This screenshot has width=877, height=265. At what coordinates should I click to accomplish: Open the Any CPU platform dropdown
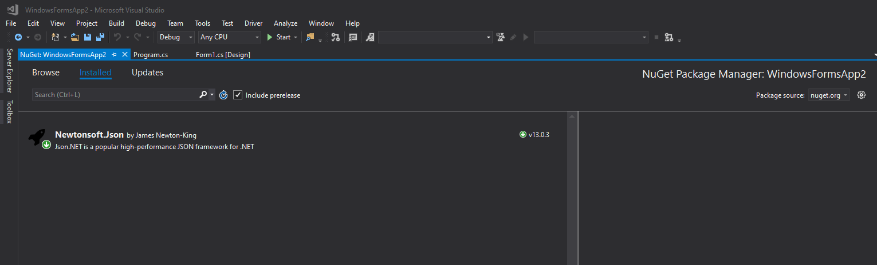(229, 37)
